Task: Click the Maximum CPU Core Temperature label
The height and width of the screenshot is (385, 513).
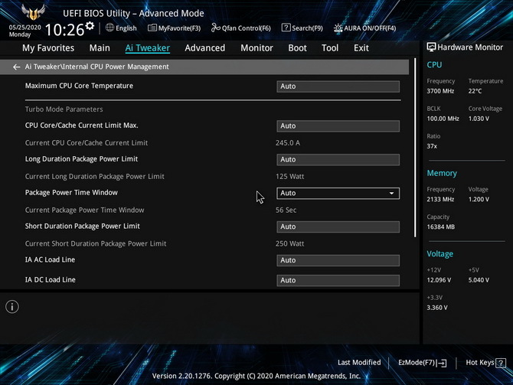Action: click(x=79, y=86)
